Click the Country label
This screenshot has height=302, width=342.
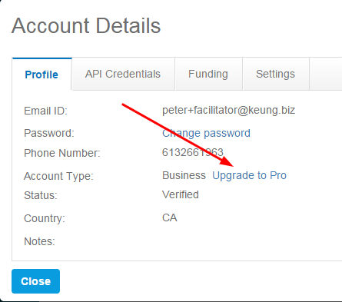point(45,218)
